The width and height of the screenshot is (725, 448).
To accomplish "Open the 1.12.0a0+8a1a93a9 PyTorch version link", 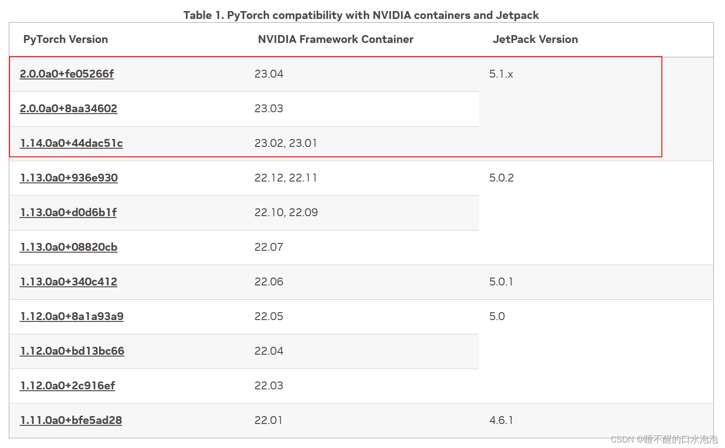I will click(x=72, y=316).
